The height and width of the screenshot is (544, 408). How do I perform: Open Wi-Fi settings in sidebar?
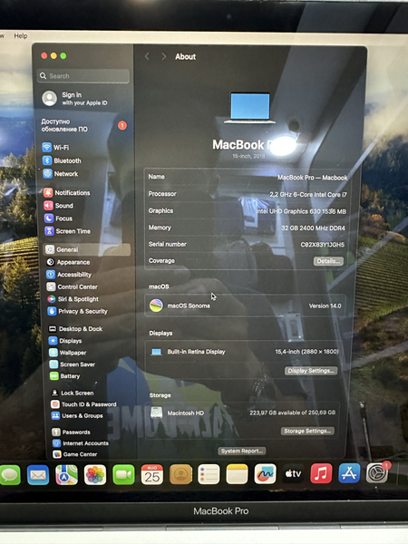55,148
